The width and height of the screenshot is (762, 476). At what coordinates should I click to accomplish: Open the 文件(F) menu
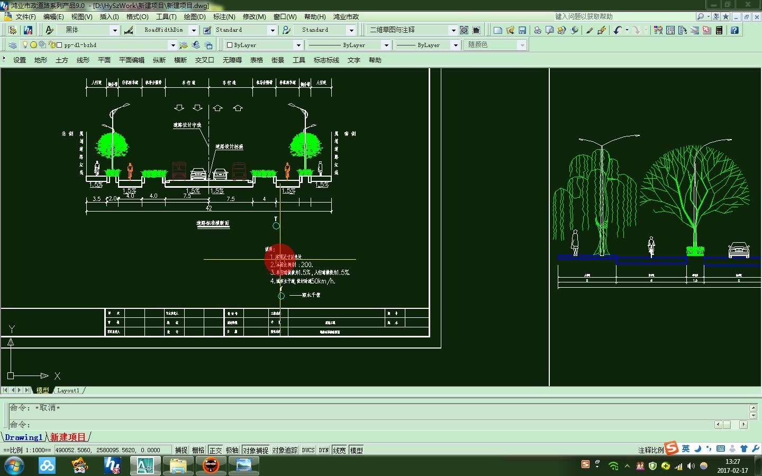pos(25,17)
